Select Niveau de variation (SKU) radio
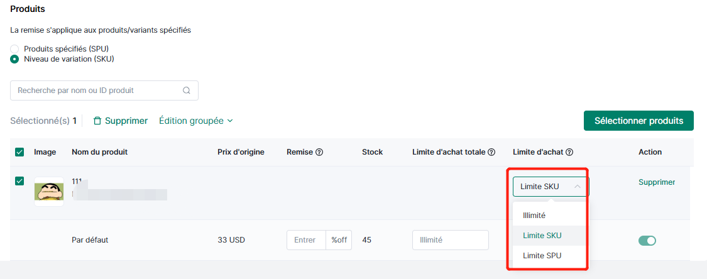 point(14,59)
